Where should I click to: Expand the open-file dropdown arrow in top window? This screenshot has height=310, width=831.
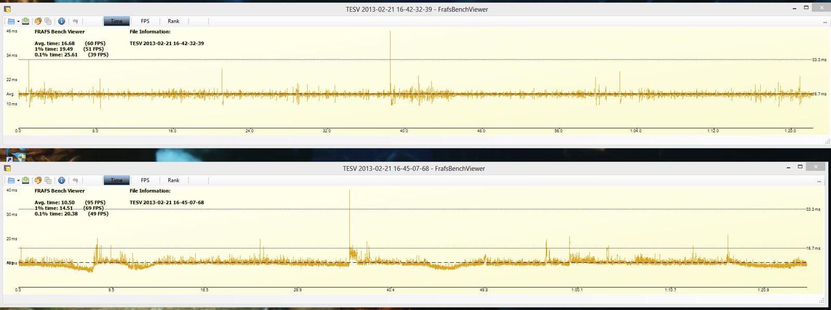click(x=18, y=22)
